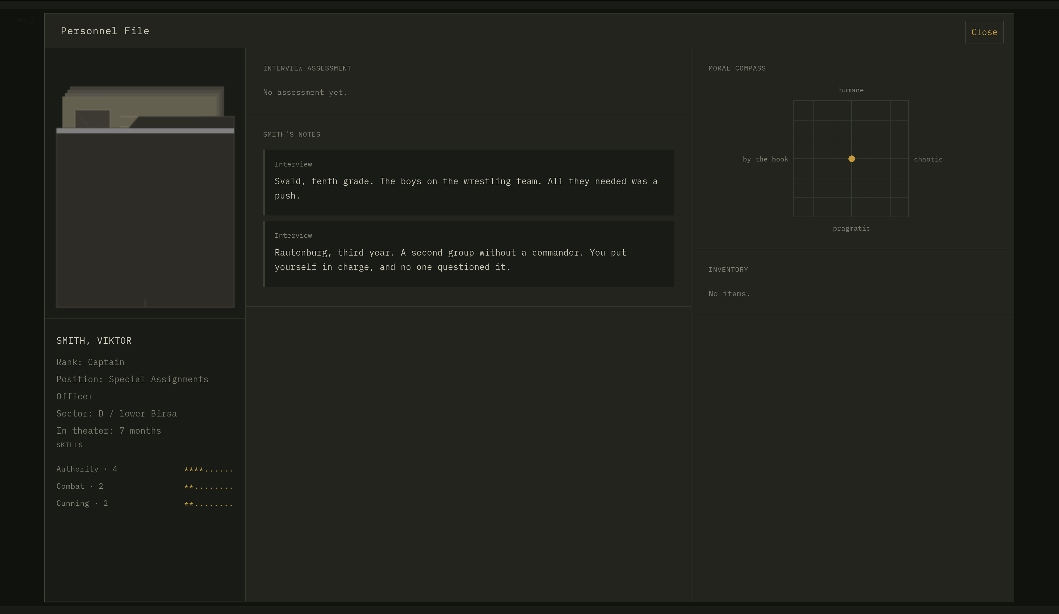
Task: Click the INTERVIEW ASSESSMENT heading
Action: click(x=307, y=68)
